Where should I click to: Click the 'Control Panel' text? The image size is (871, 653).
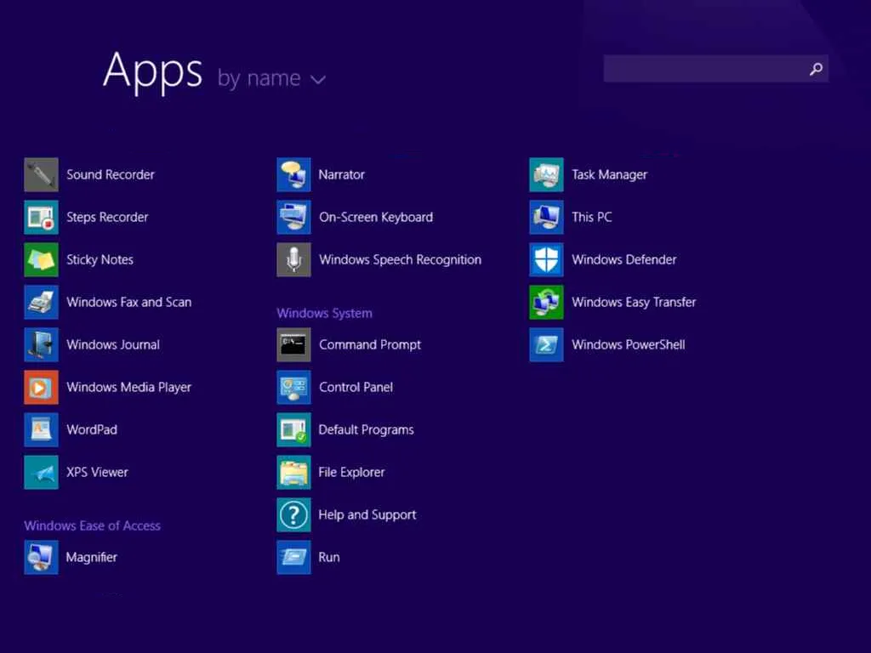(356, 387)
